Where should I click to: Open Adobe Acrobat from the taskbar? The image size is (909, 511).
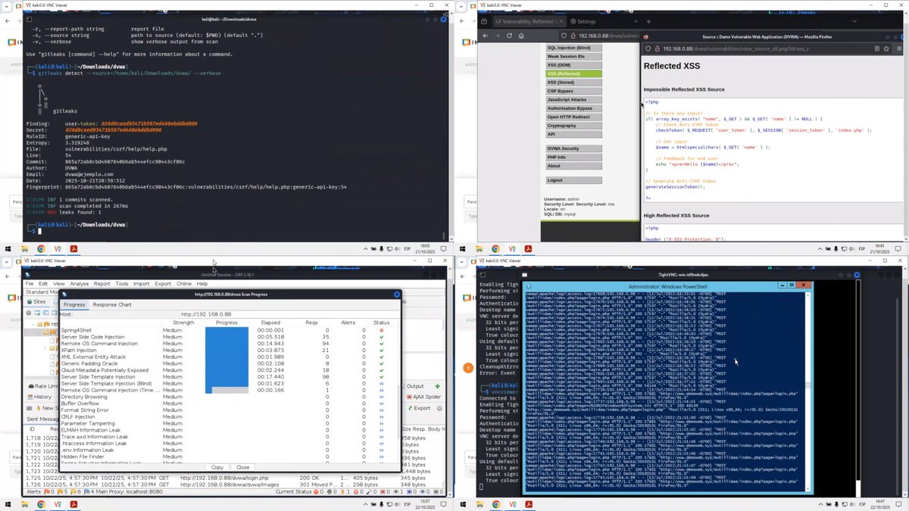tap(73, 503)
